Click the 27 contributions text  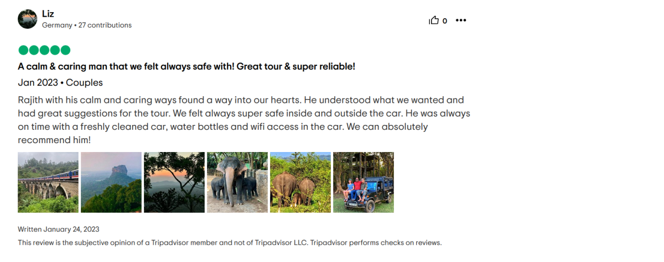(x=105, y=25)
